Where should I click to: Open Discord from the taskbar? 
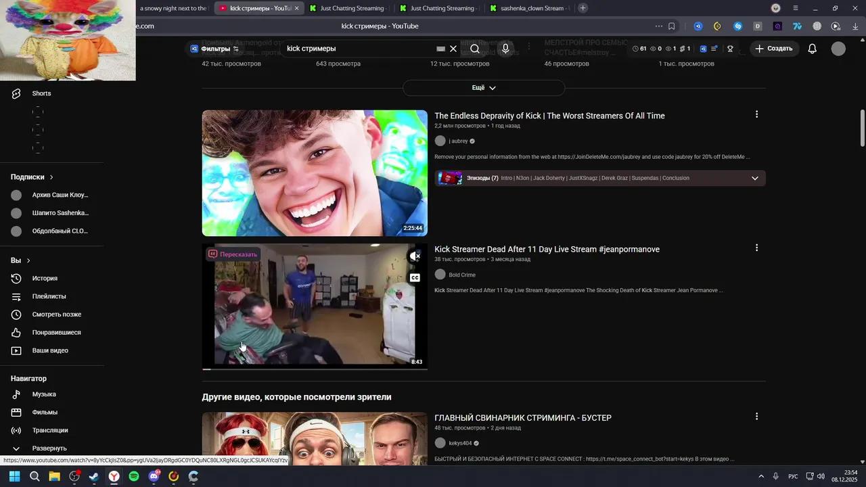tap(153, 477)
